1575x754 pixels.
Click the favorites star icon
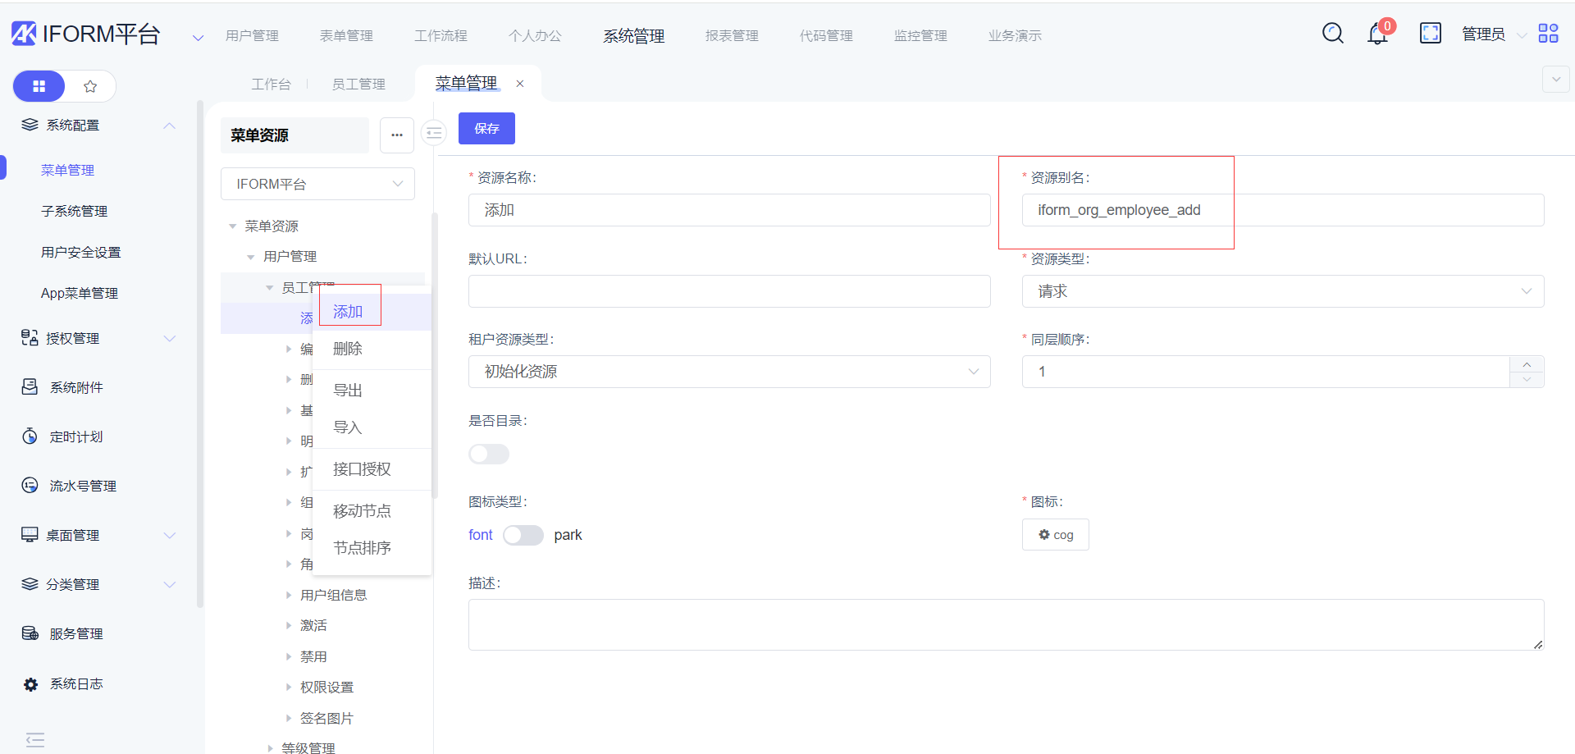(x=90, y=86)
